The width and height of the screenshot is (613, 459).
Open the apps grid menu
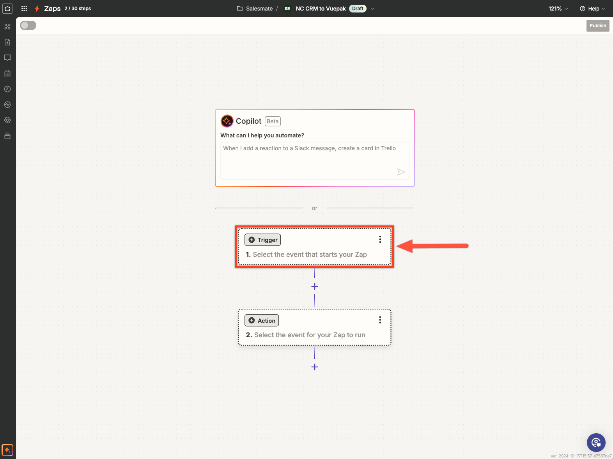coord(24,9)
